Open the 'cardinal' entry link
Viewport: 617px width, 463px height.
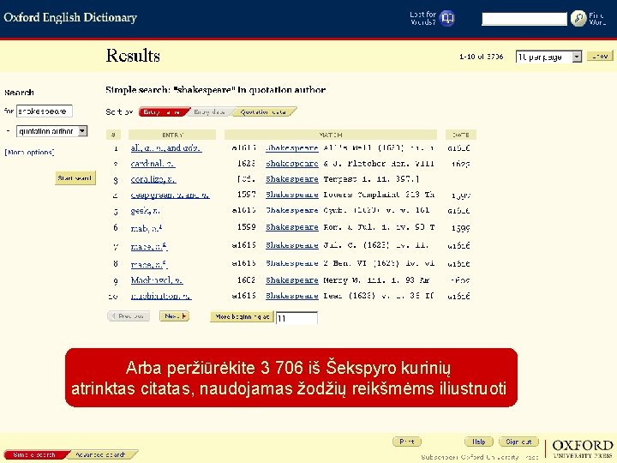pyautogui.click(x=153, y=164)
